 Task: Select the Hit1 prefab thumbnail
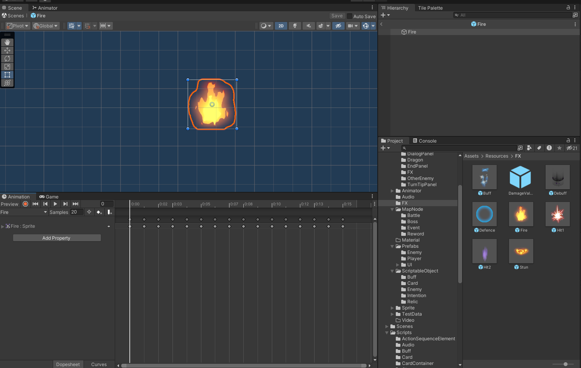point(558,215)
